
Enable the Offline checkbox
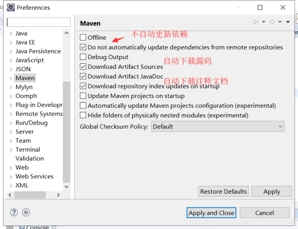pyautogui.click(x=83, y=38)
